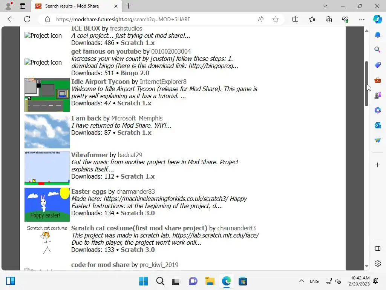Open the I am back project
The width and height of the screenshot is (386, 290).
pyautogui.click(x=86, y=118)
